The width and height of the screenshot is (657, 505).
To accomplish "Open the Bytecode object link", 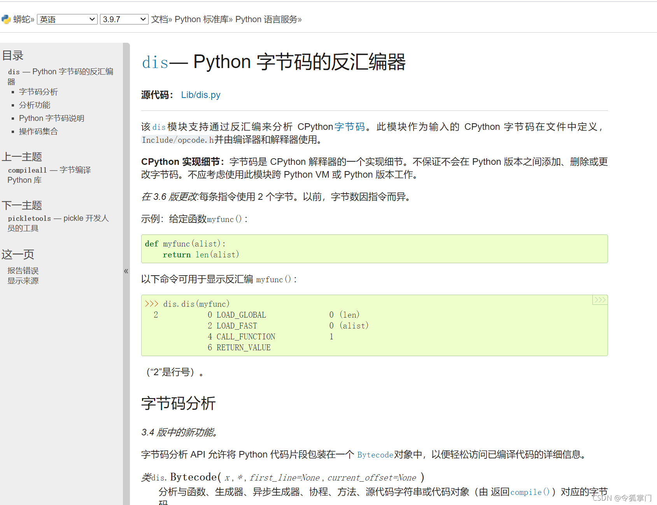I will (x=375, y=455).
